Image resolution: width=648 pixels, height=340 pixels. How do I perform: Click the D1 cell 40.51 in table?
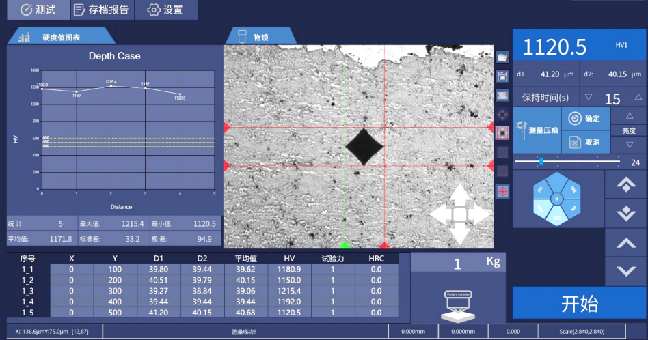click(x=159, y=280)
